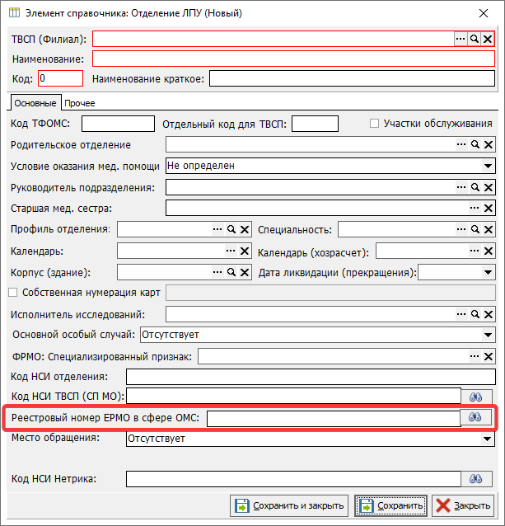Enable Участки обслуживания checkbox
This screenshot has width=505, height=526.
(374, 124)
